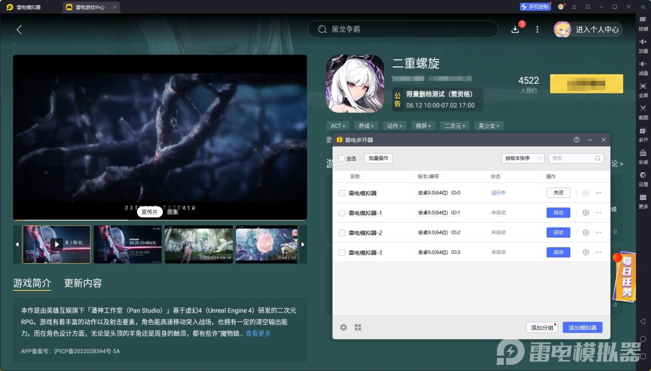Image resolution: width=651 pixels, height=371 pixels.
Task: Expand description with 查看更多 link
Action: click(x=258, y=333)
